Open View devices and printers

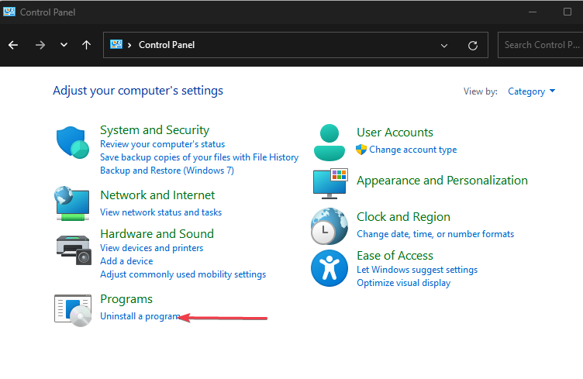click(x=152, y=248)
